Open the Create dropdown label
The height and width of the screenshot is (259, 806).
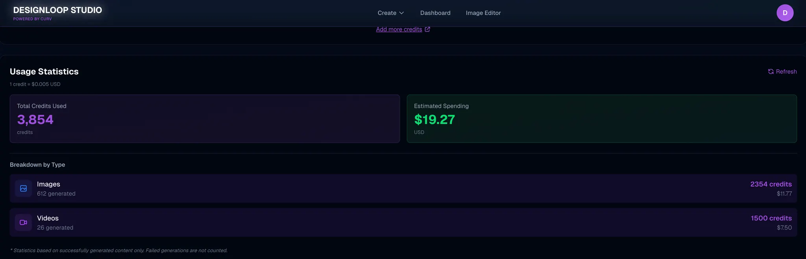[387, 13]
